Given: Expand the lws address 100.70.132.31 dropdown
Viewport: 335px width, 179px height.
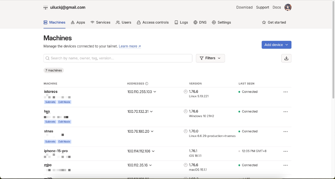Looking at the screenshot, I should coord(151,112).
